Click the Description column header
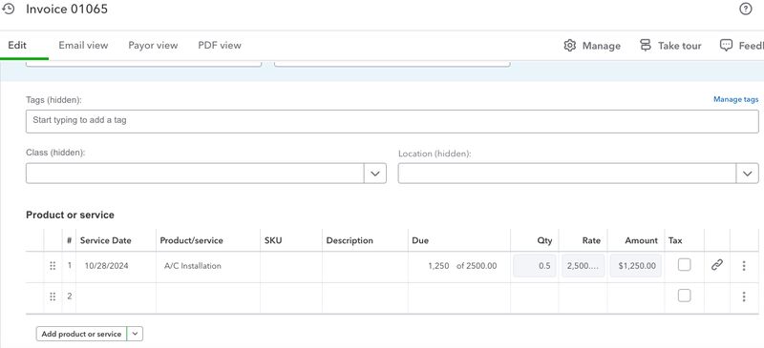 pyautogui.click(x=350, y=240)
